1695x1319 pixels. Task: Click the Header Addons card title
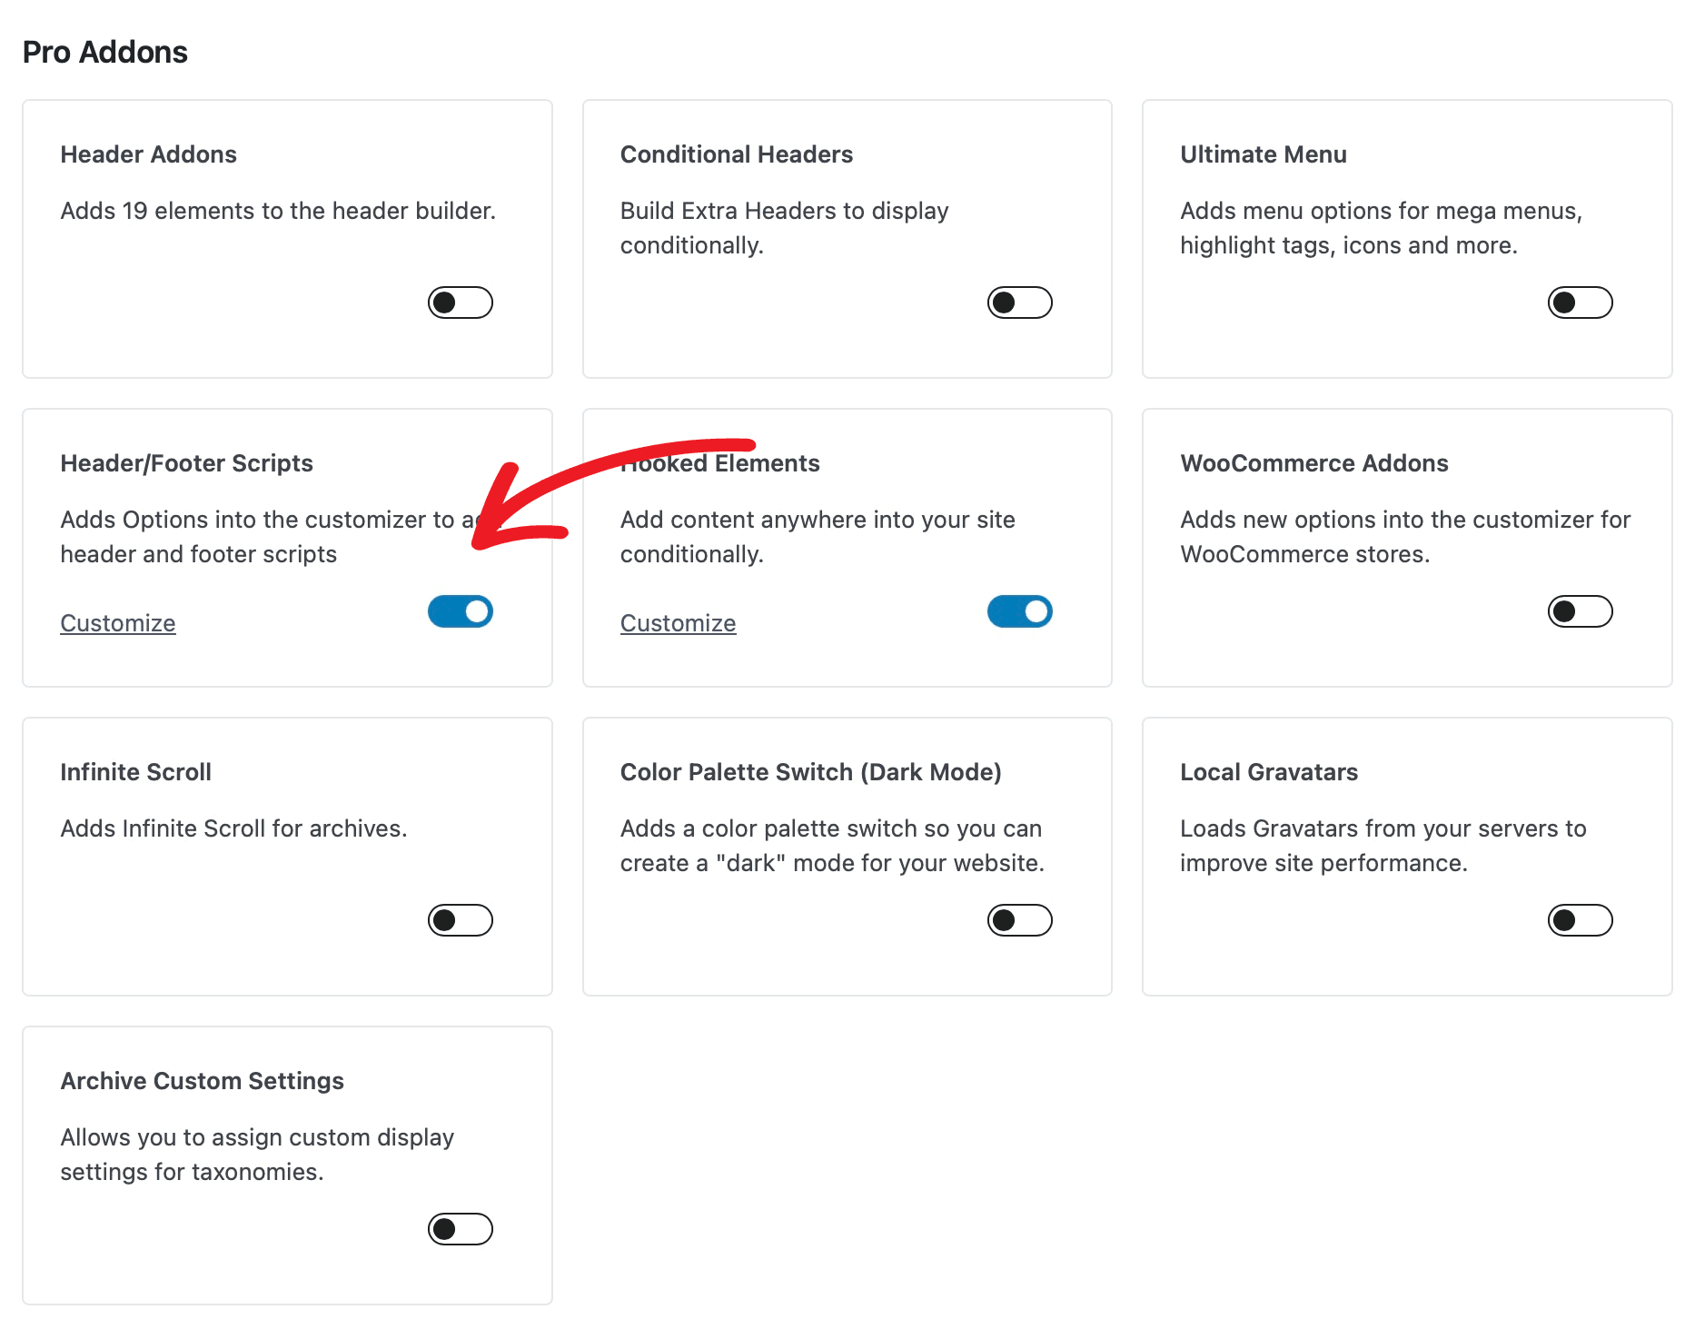147,154
